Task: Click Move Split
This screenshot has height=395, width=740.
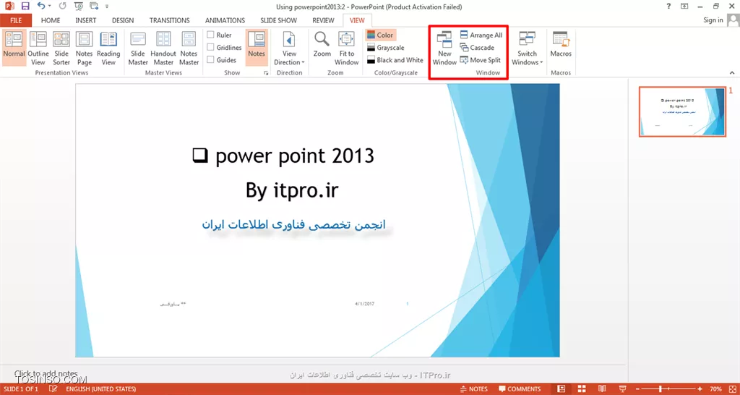Action: (x=481, y=60)
